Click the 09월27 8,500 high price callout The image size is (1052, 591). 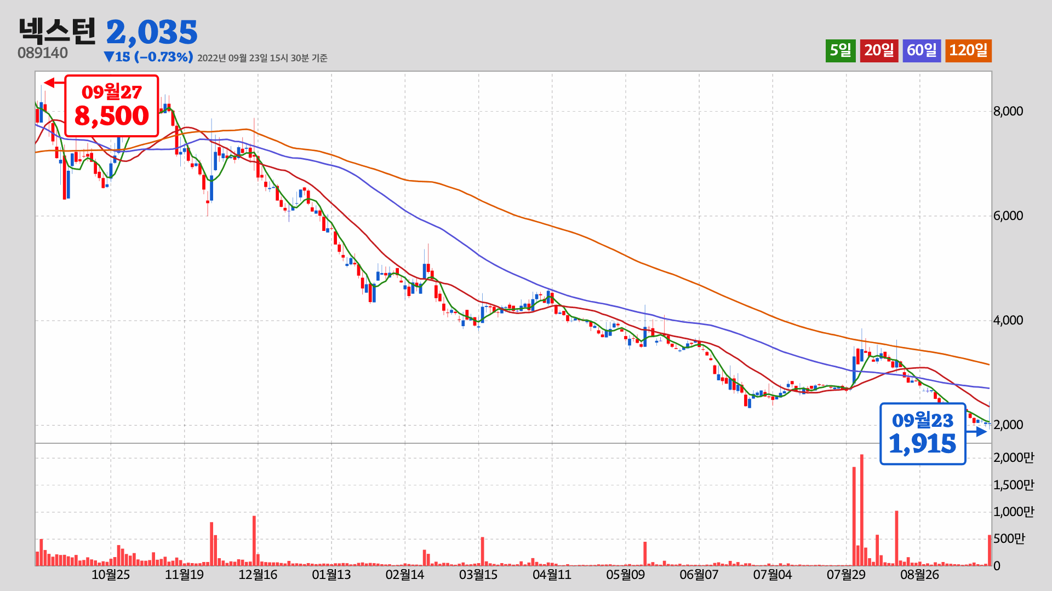tap(112, 106)
